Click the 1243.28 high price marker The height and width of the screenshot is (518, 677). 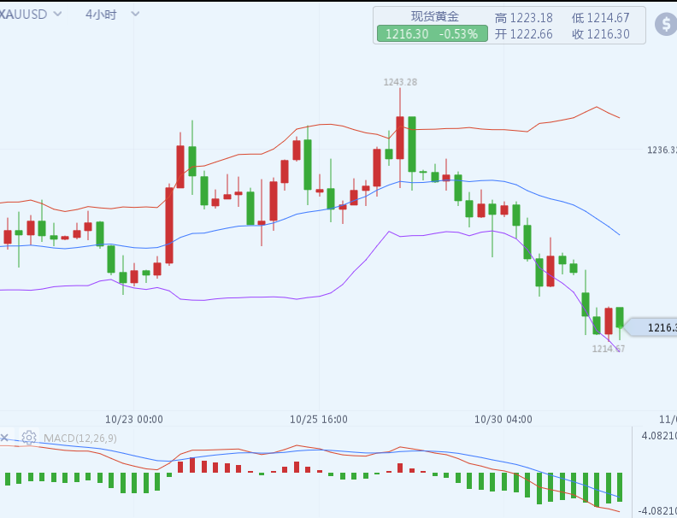[400, 82]
